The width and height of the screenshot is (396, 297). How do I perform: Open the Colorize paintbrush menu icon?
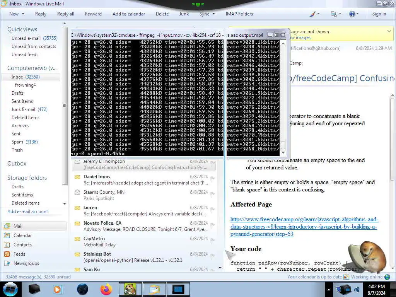312,14
